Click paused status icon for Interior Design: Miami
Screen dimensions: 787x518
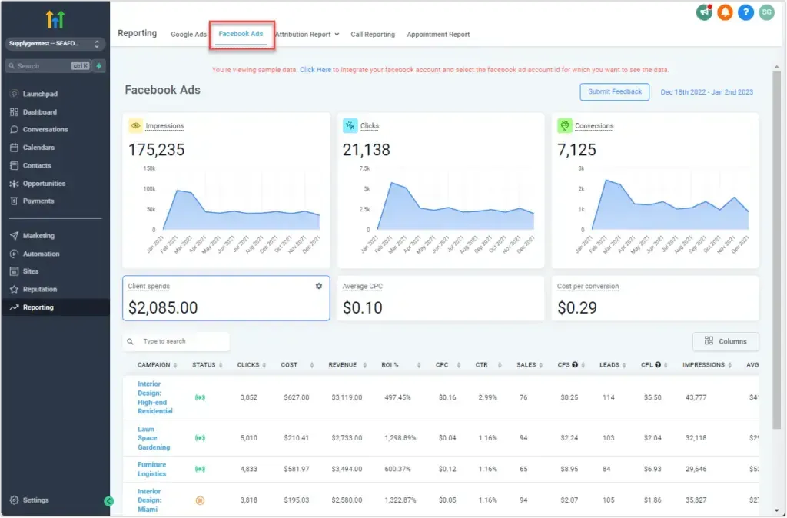pos(200,500)
